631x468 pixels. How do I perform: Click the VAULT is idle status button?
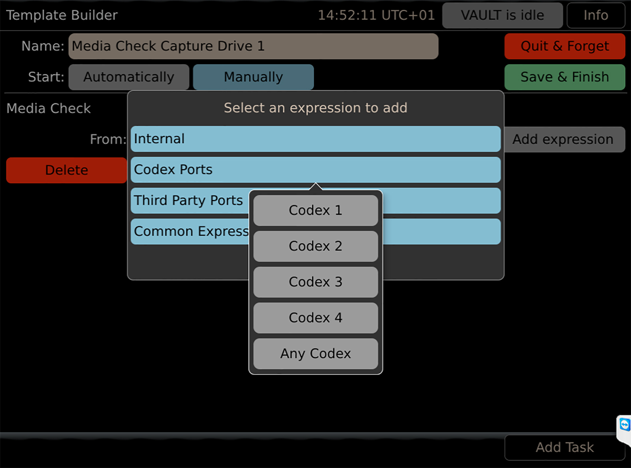coord(502,15)
